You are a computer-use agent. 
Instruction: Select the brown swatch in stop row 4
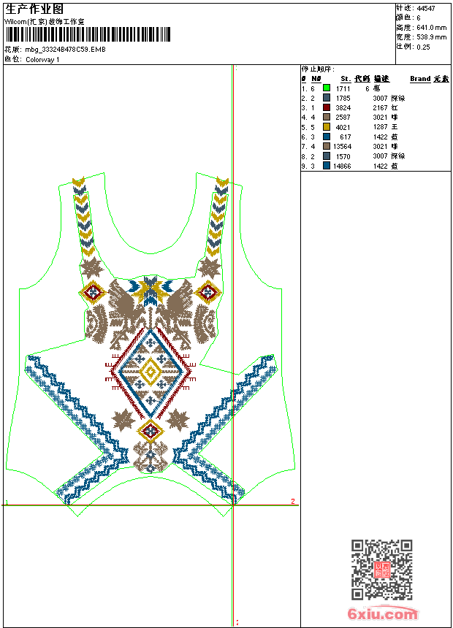coord(327,117)
